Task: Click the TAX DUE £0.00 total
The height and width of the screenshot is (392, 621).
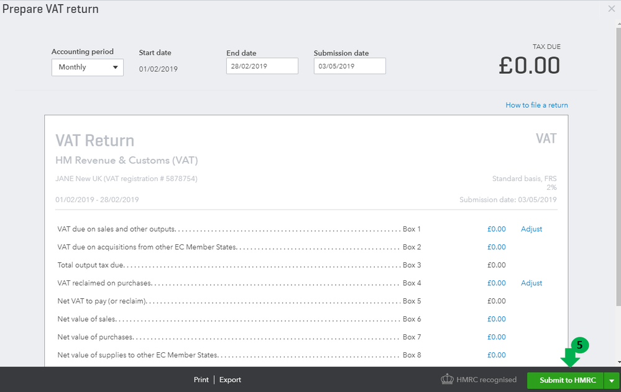Action: 529,66
